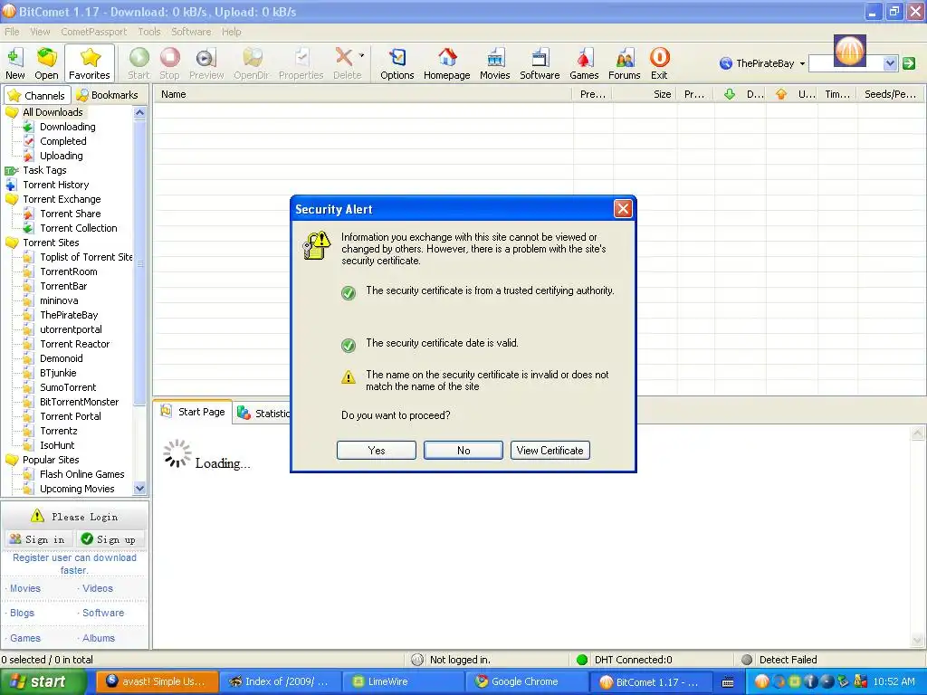Collapse the Popular Sites folder
Screen dimensions: 927x695
12,460
